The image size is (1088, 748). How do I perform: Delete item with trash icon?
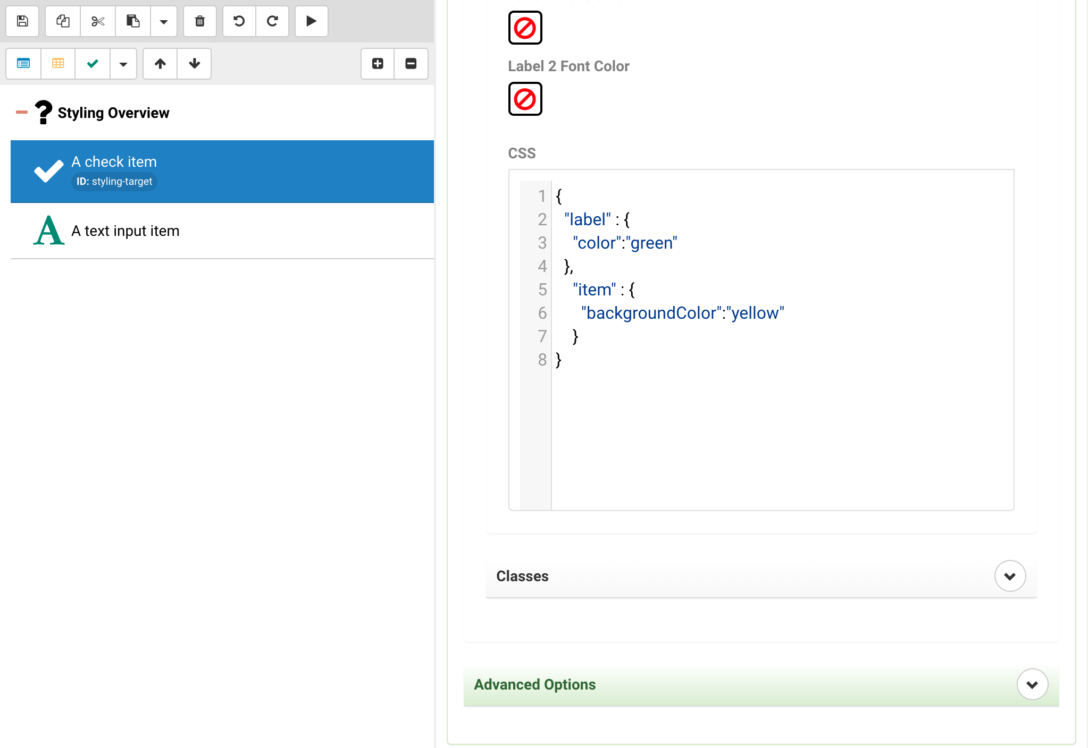coord(200,21)
